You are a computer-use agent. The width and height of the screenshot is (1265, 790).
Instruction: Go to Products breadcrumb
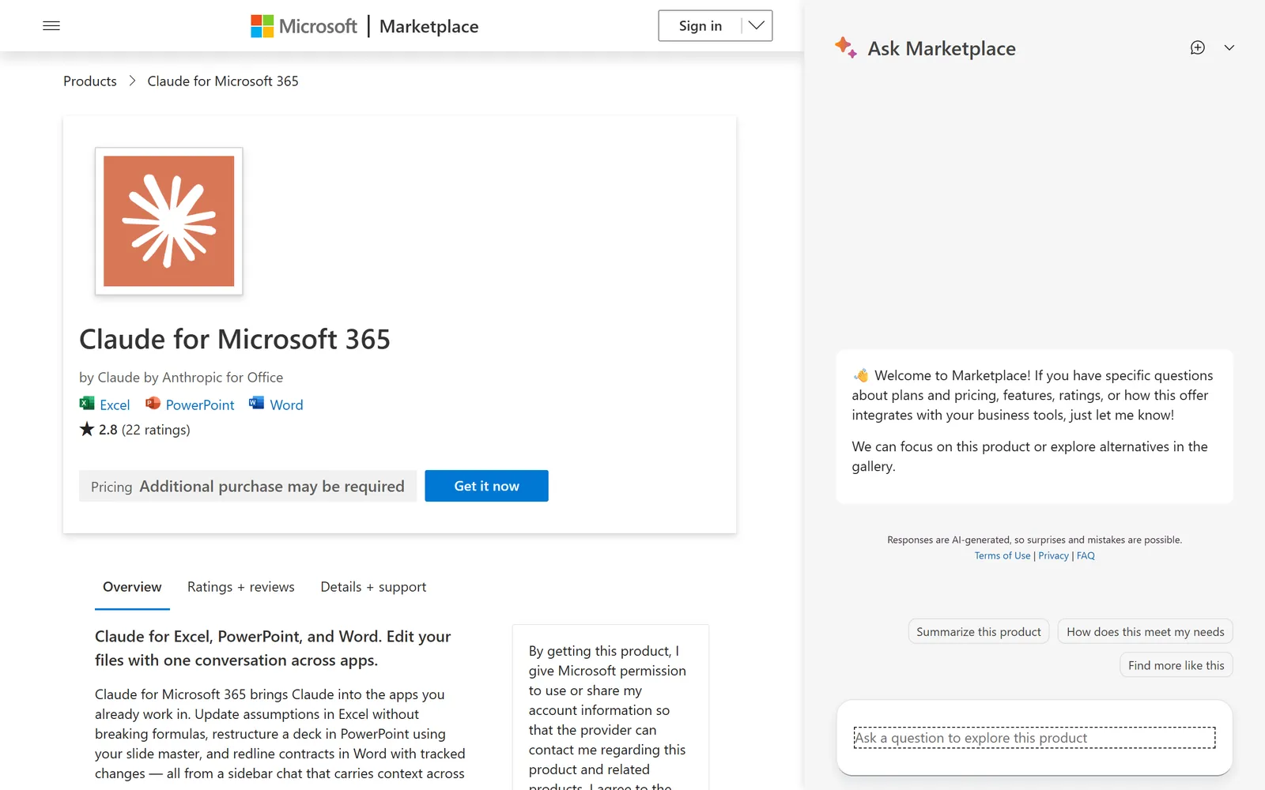[x=90, y=81]
